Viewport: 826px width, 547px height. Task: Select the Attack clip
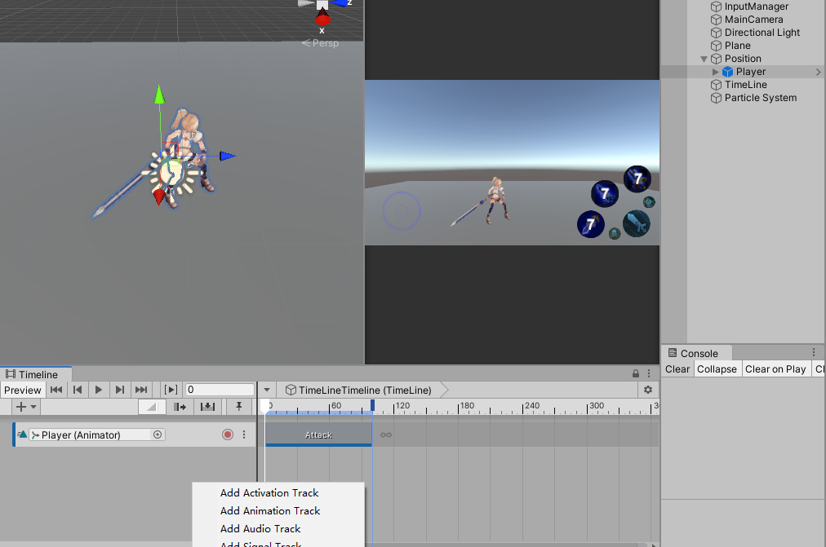click(318, 435)
